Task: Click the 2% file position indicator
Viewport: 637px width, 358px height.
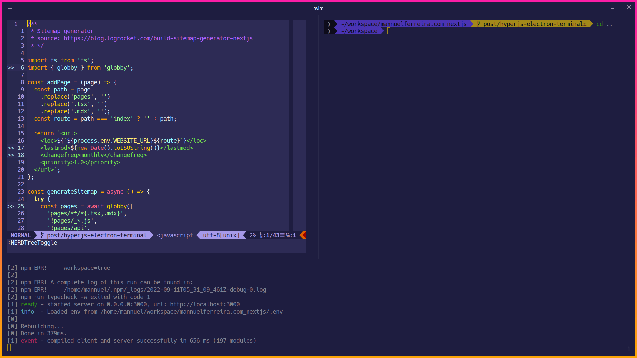Action: pos(253,235)
